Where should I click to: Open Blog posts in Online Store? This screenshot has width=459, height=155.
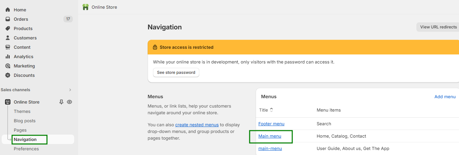tap(24, 121)
